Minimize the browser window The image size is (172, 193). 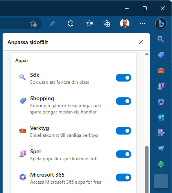127,8
